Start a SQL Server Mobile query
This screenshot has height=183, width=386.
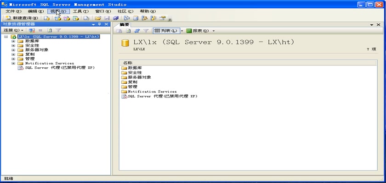pos(86,18)
